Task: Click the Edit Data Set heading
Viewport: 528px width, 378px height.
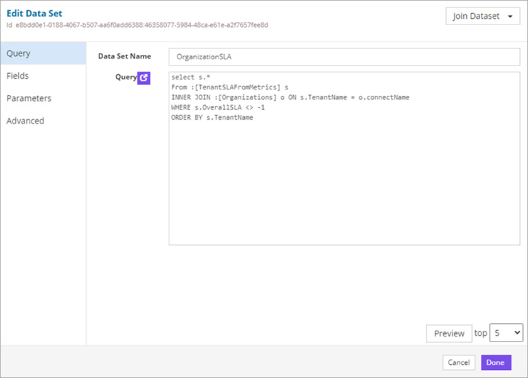Action: (35, 13)
